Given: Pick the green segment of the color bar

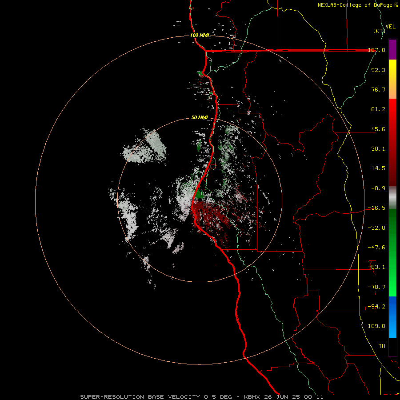Looking at the screenshot, I should pos(392,252).
